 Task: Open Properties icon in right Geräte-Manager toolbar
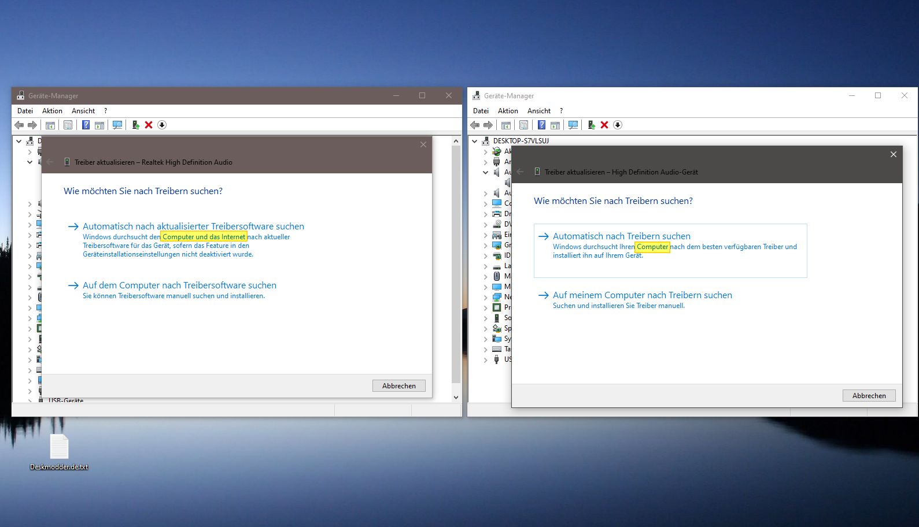click(523, 125)
